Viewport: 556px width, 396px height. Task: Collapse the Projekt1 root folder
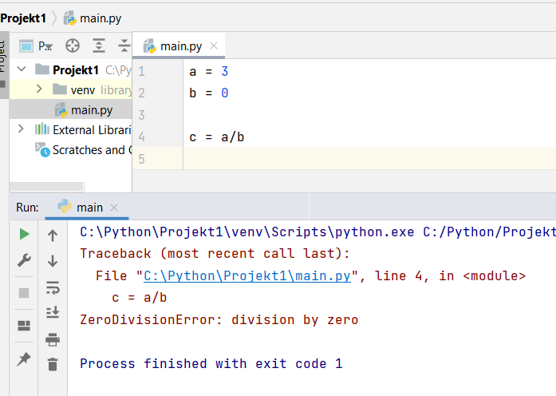[x=22, y=69]
